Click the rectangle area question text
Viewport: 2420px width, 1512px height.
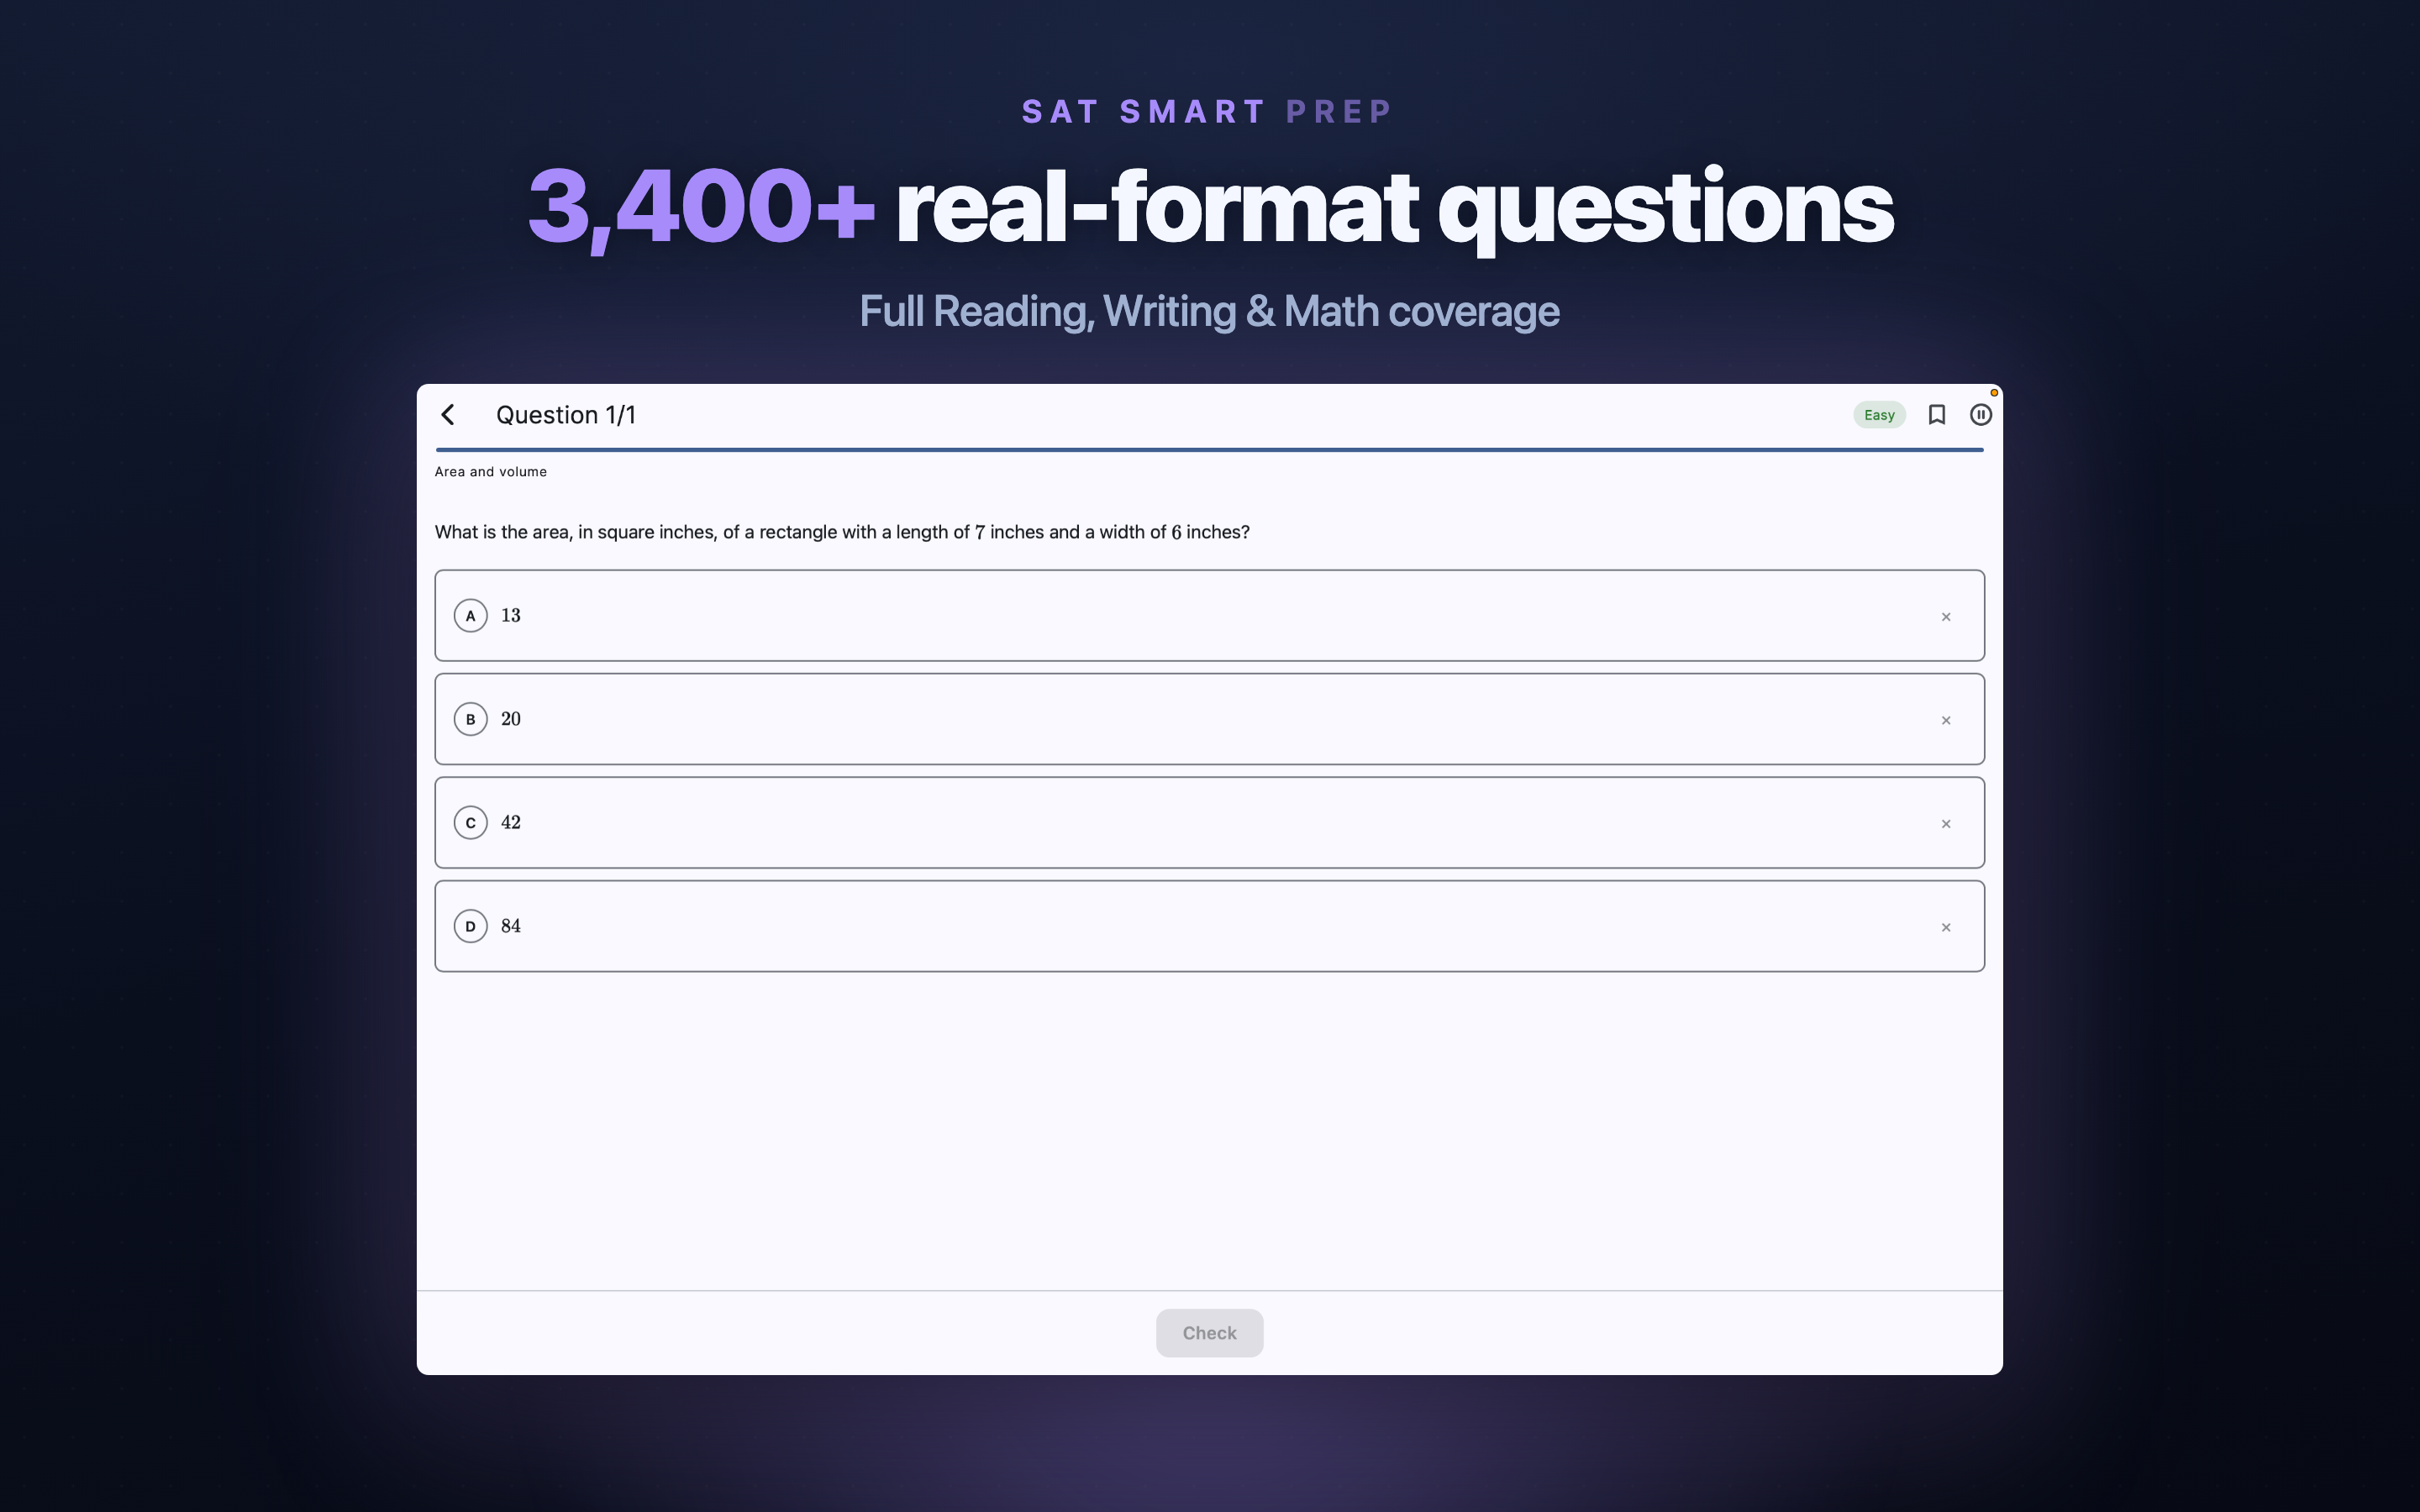[x=842, y=532]
